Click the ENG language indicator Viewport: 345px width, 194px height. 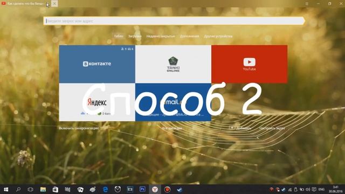(321, 189)
